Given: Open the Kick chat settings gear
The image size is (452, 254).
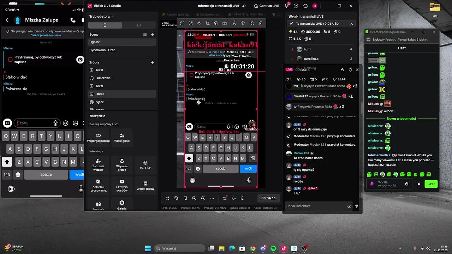Looking at the screenshot, I should 419,184.
